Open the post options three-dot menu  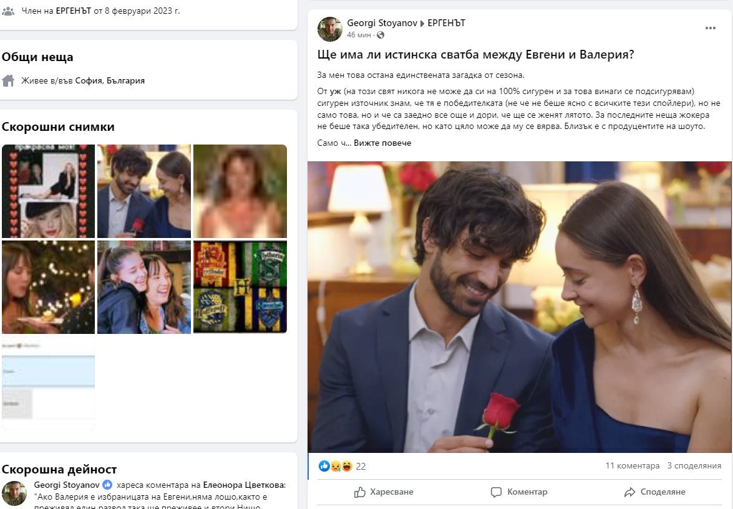coord(710,28)
